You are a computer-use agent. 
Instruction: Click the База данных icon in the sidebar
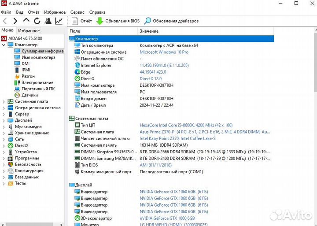coord(11,177)
